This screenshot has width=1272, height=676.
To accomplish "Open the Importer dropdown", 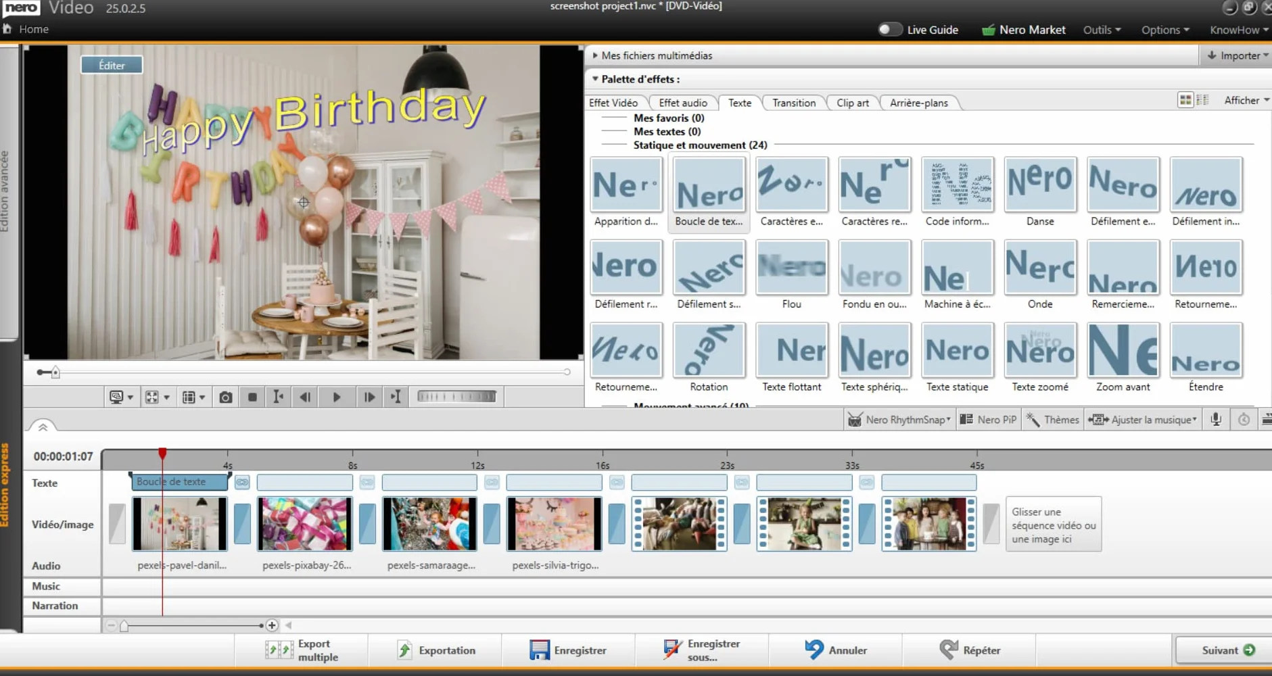I will click(x=1236, y=55).
